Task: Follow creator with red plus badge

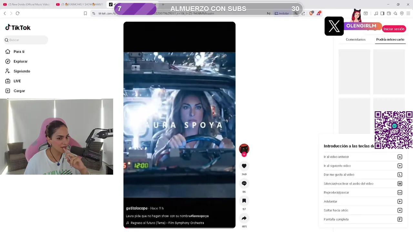Action: point(244,154)
